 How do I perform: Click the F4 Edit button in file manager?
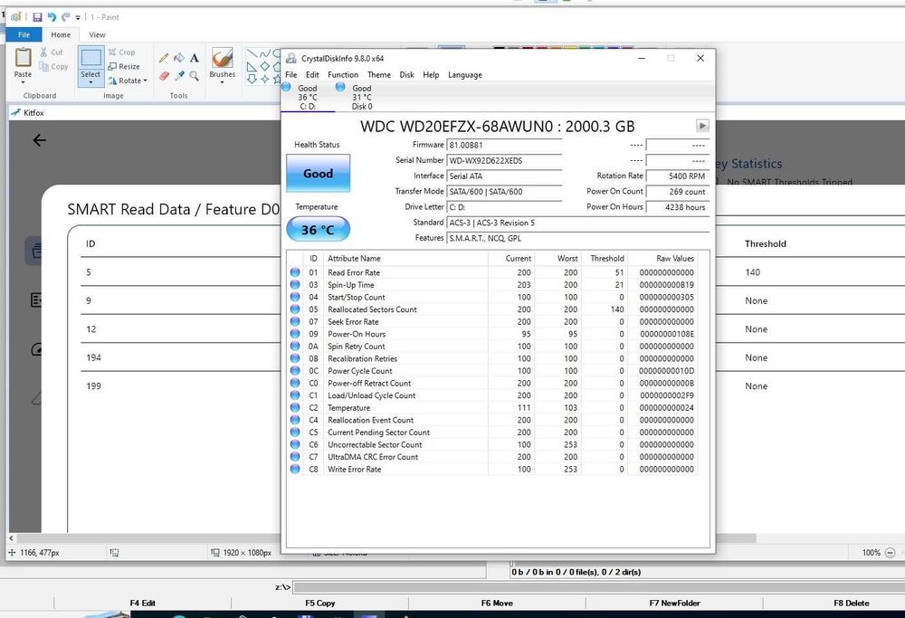pos(143,603)
